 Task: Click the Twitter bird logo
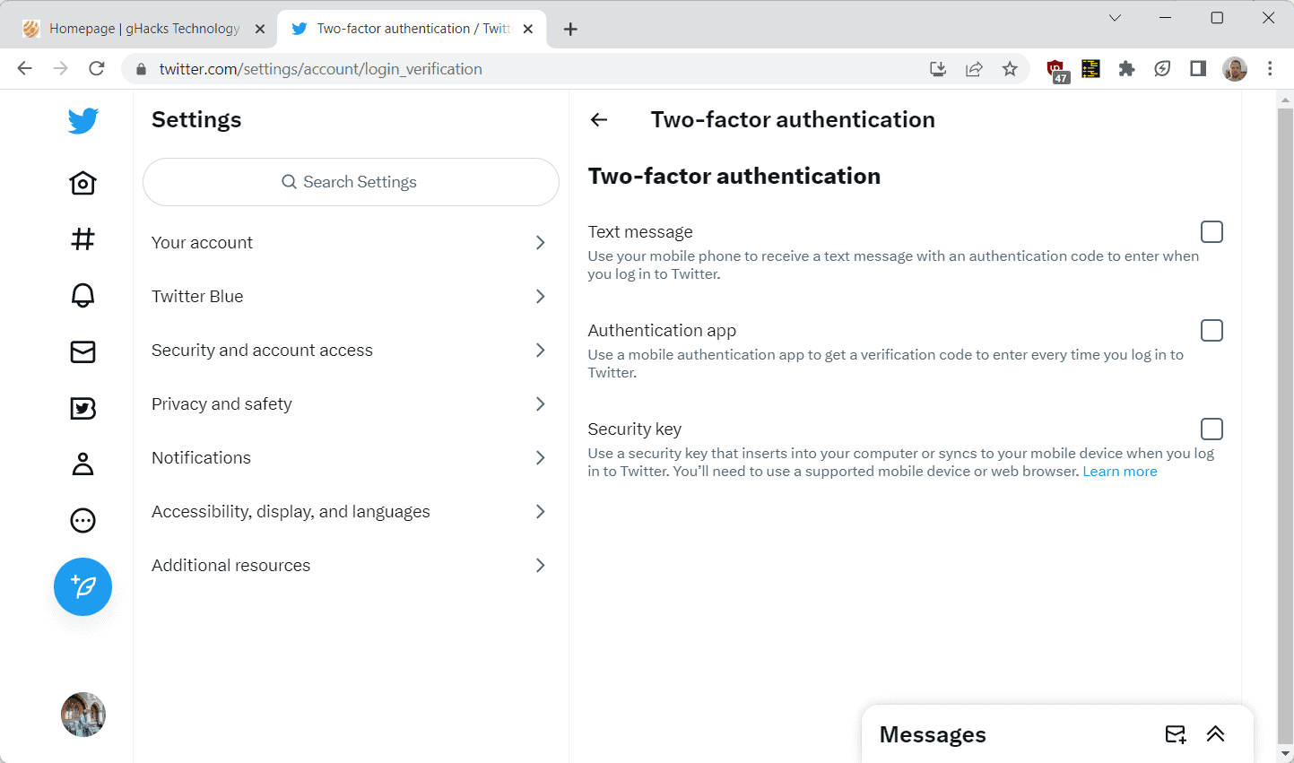83,121
